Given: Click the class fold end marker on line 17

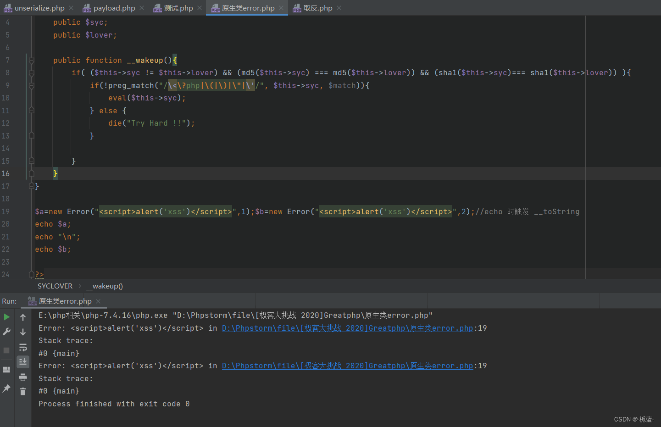Looking at the screenshot, I should (x=32, y=186).
